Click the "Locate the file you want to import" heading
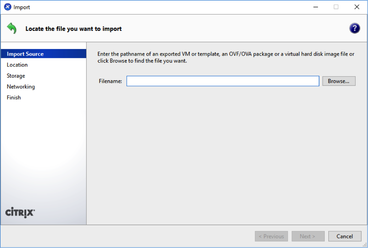 coord(73,29)
